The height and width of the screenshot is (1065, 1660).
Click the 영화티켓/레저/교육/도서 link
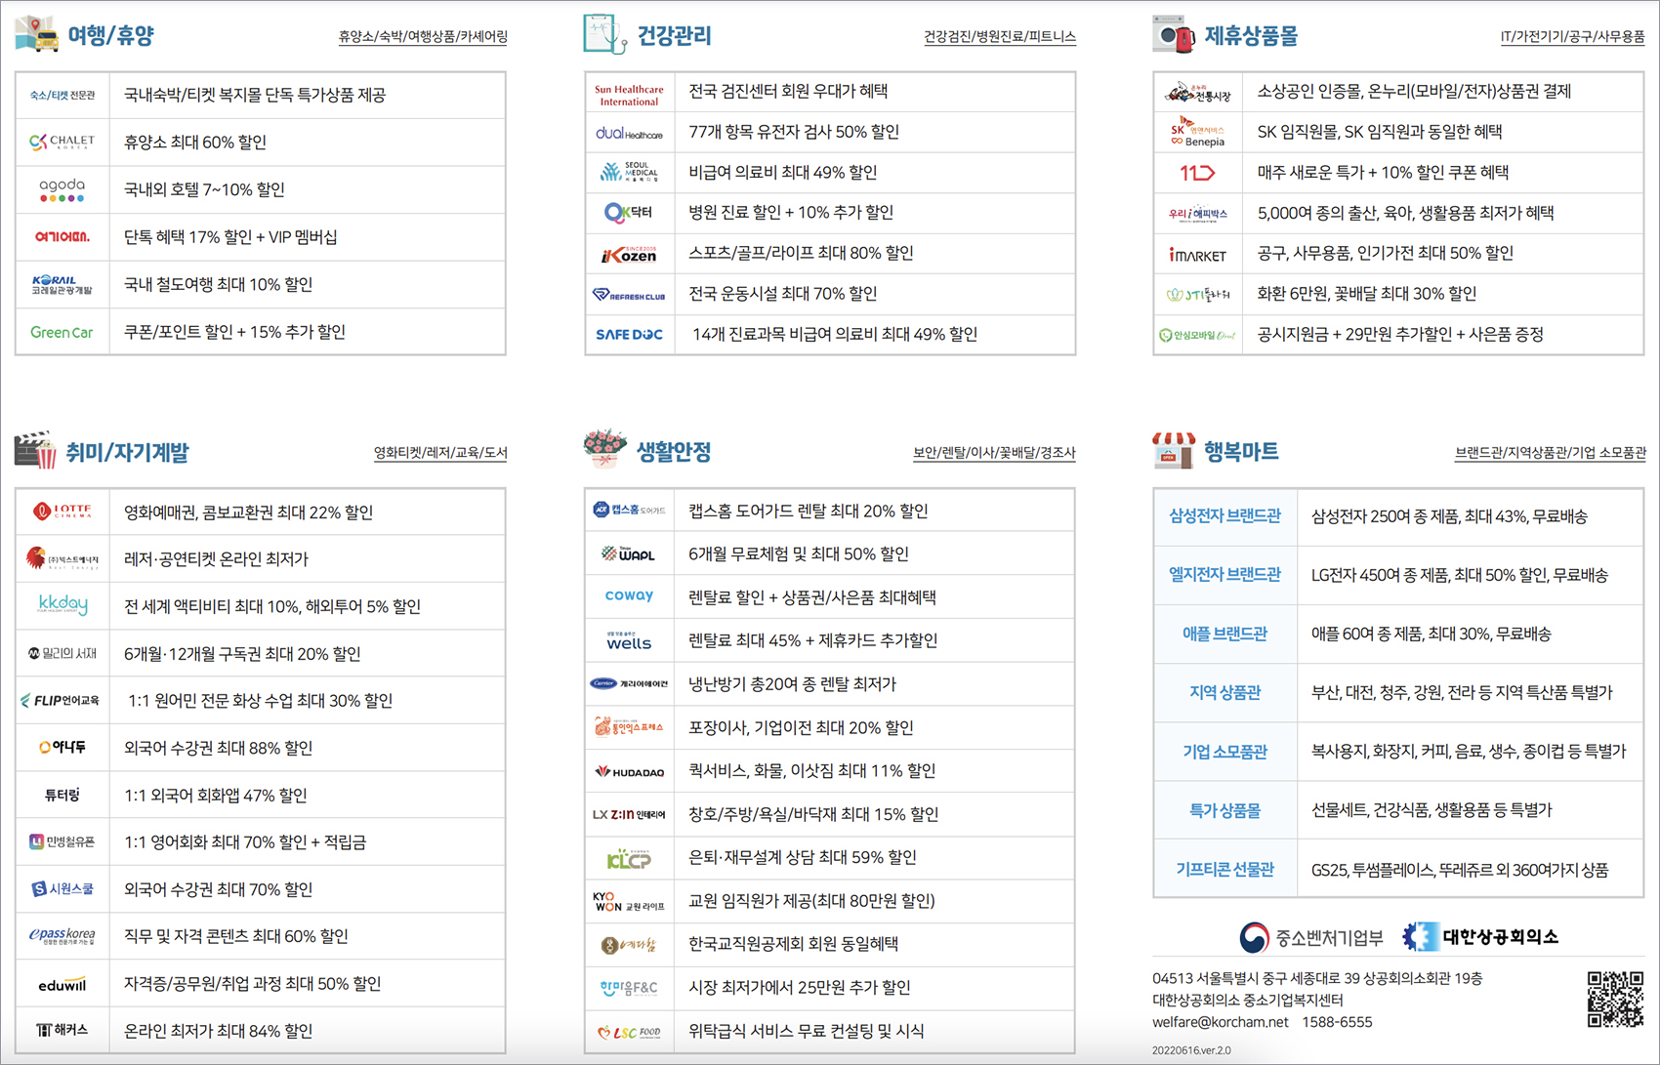click(440, 452)
